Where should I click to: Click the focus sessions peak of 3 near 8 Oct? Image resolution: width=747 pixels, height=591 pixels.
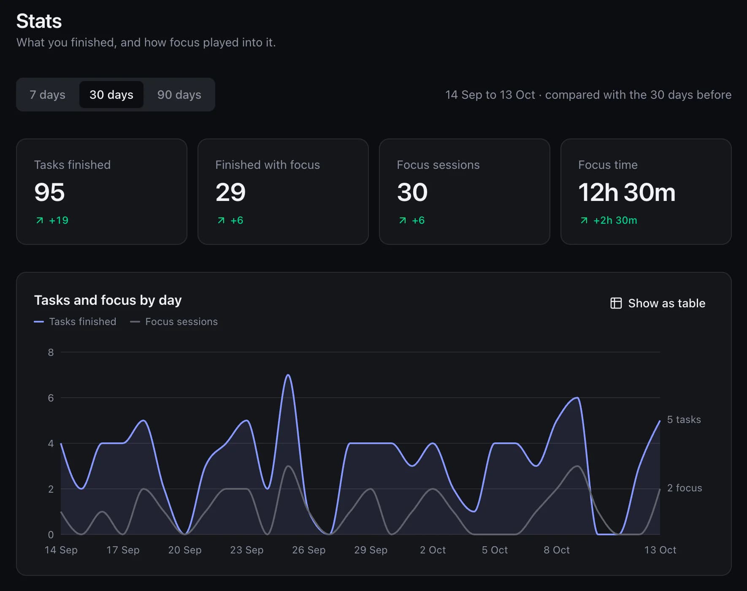(577, 466)
